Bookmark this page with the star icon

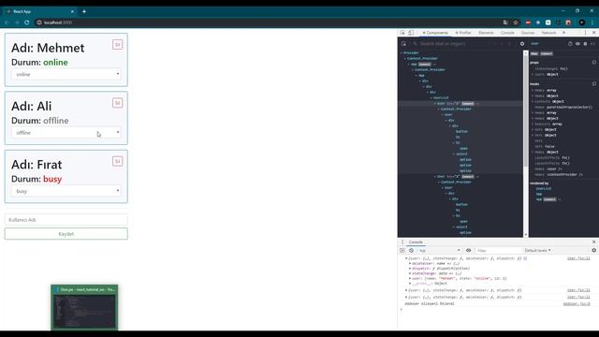[516, 22]
